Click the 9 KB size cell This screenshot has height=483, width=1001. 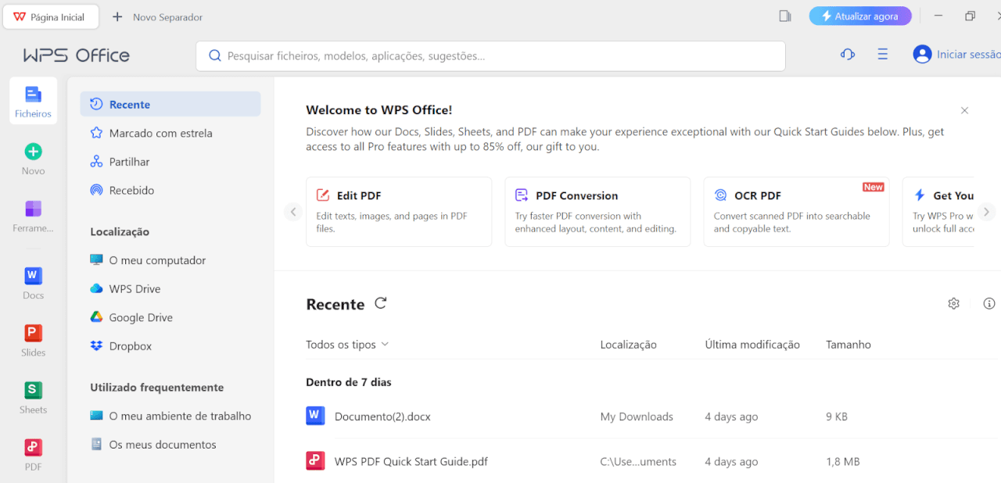click(x=837, y=417)
